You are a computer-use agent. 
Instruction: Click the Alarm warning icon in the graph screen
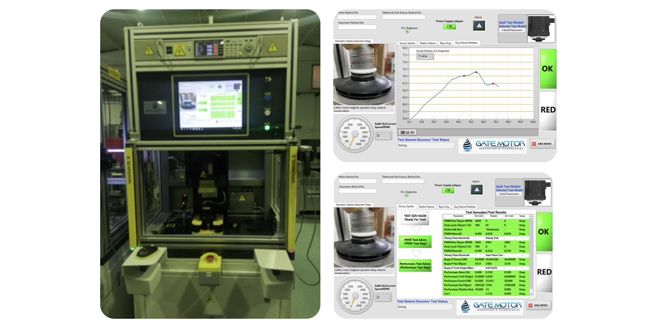479,26
